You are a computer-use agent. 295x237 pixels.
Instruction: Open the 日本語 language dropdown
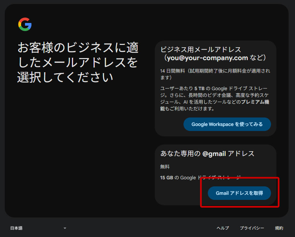pyautogui.click(x=38, y=228)
